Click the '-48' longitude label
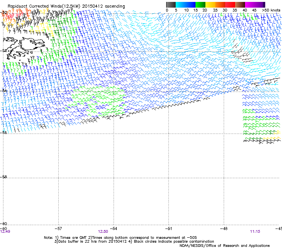The image size is (282, 248). click(224, 229)
